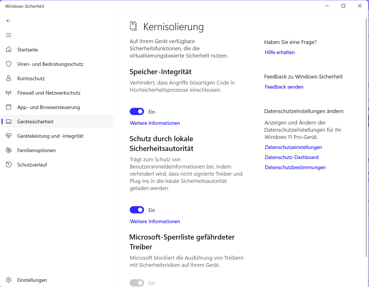Go to Kontoschutz section

pos(58,78)
